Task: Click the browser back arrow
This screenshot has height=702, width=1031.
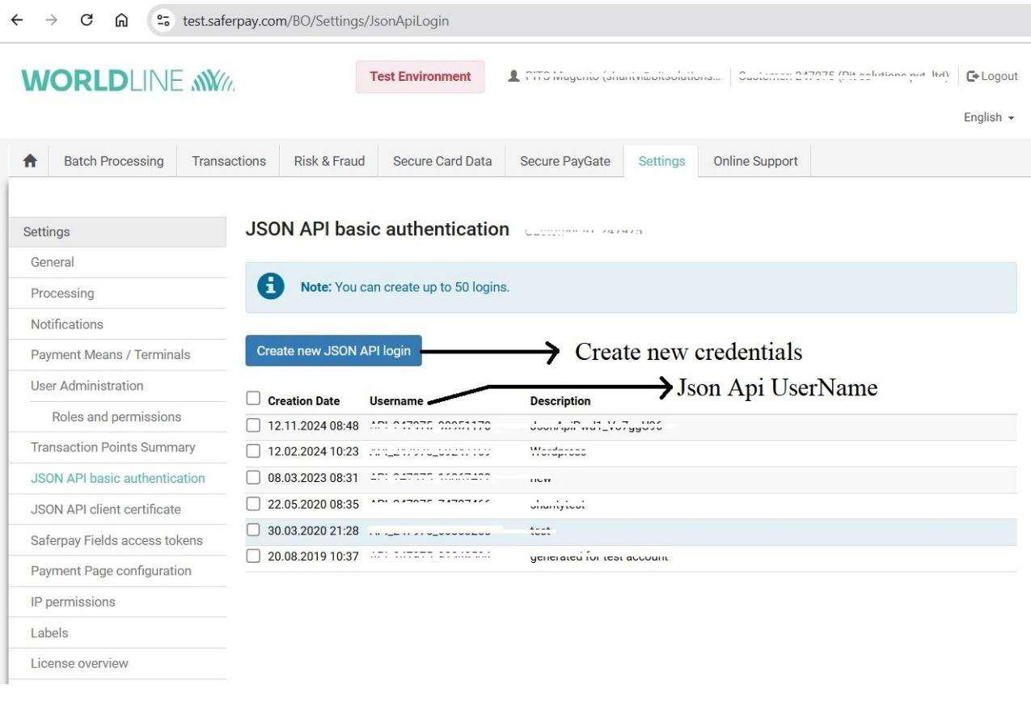Action: pyautogui.click(x=16, y=21)
